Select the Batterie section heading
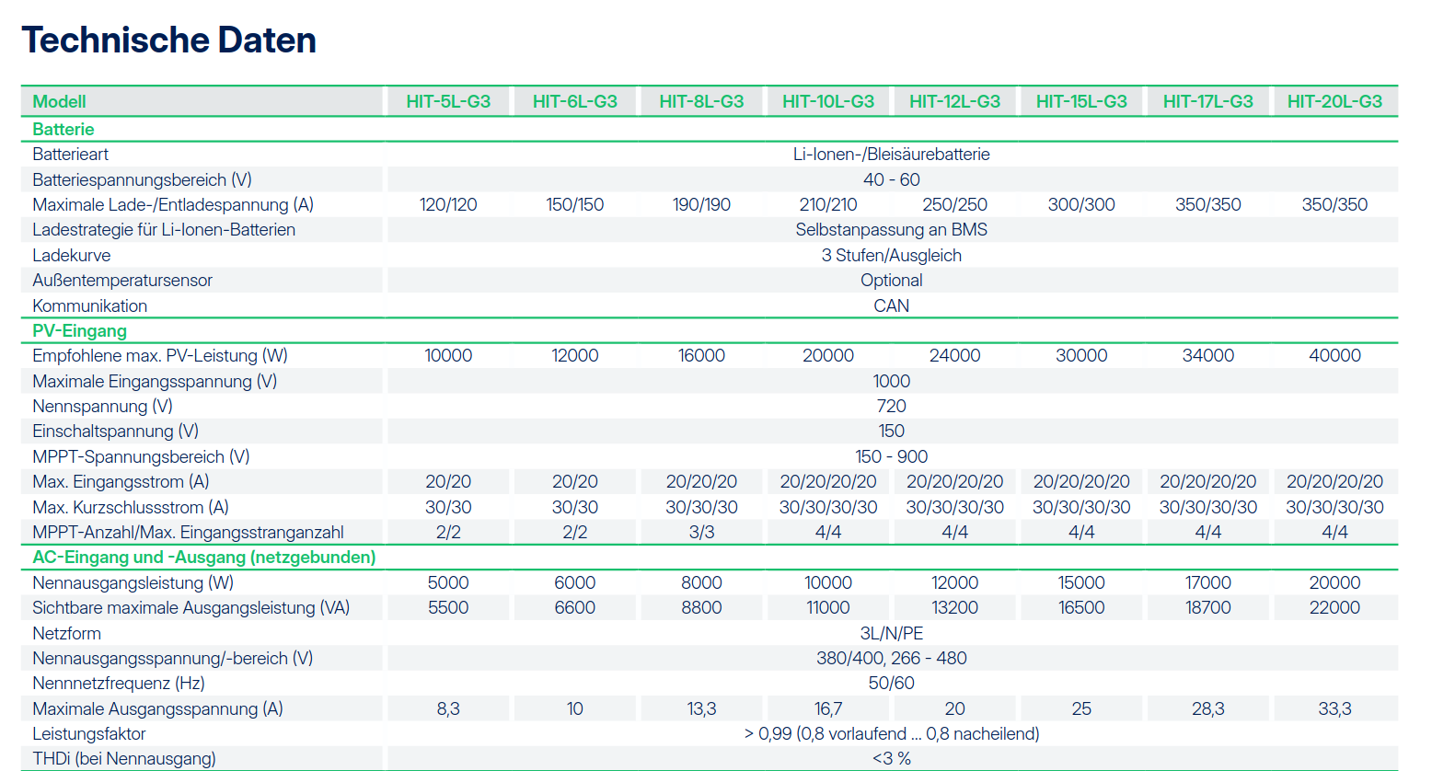Image resolution: width=1432 pixels, height=771 pixels. point(64,130)
